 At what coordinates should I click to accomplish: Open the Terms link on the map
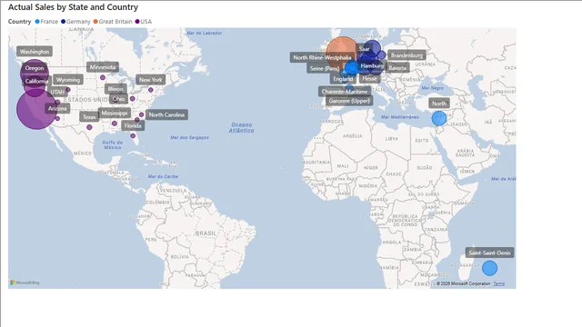point(499,283)
